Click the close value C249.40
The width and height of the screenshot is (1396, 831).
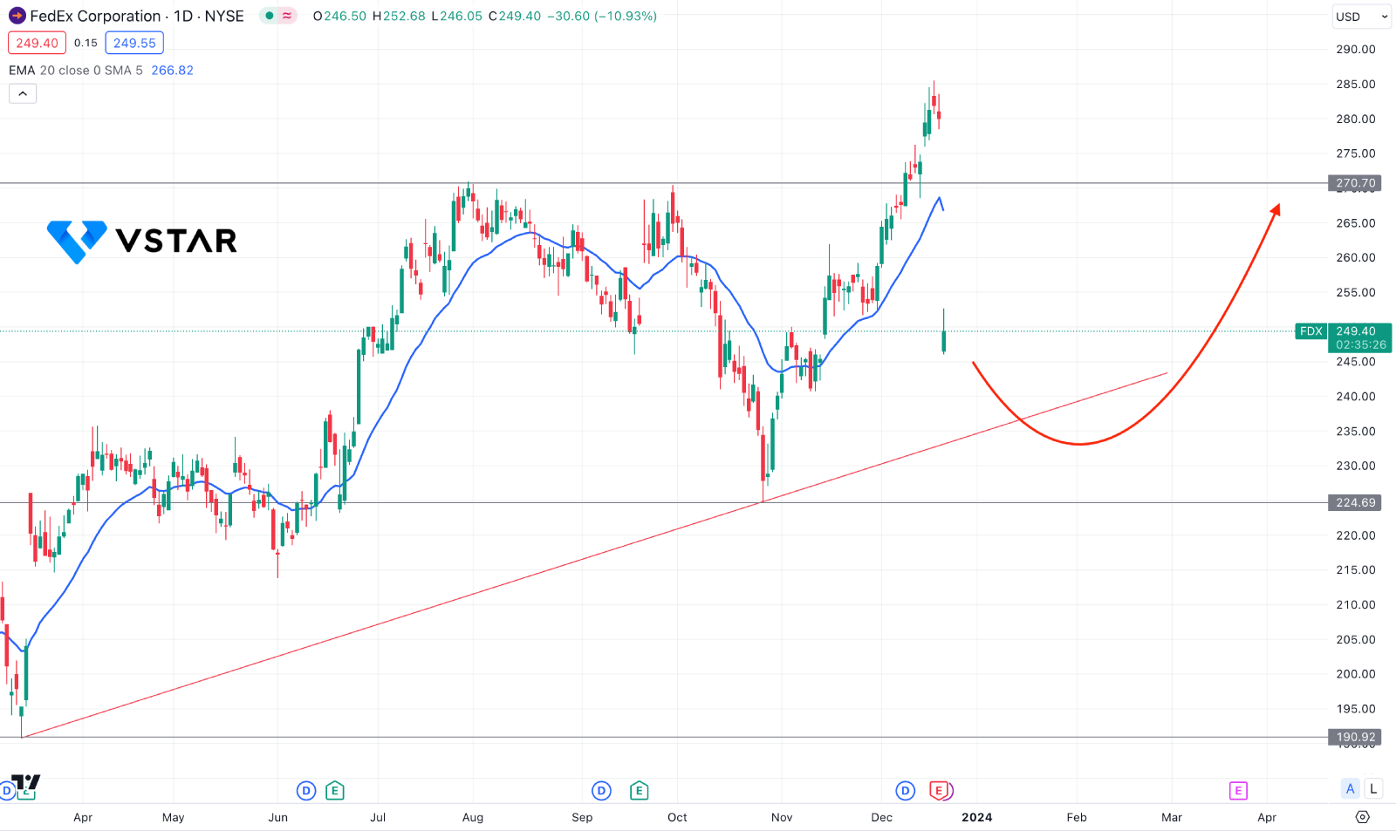click(x=515, y=16)
